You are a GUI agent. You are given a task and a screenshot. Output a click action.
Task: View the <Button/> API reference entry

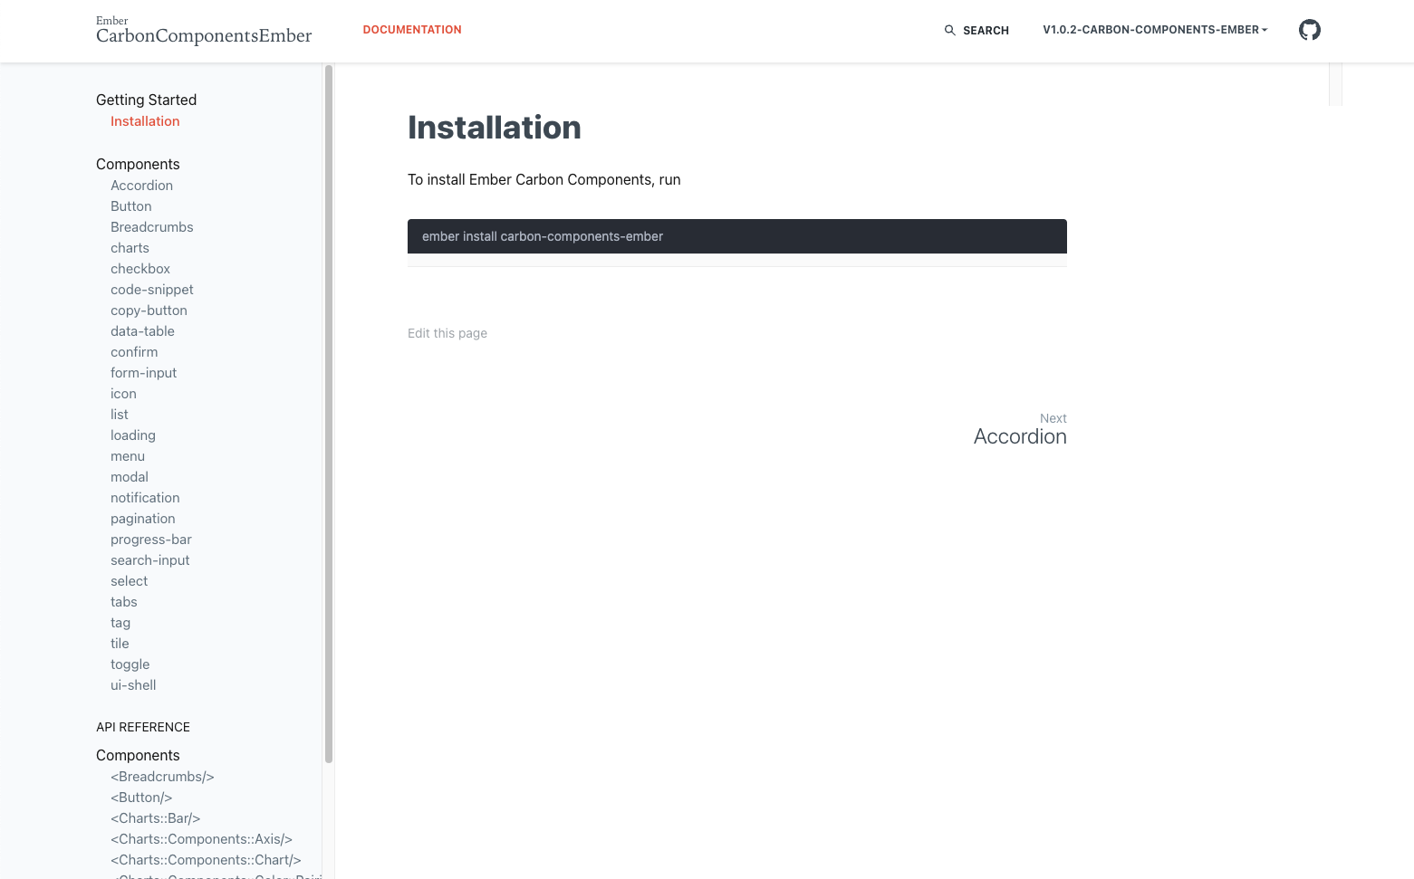(141, 797)
